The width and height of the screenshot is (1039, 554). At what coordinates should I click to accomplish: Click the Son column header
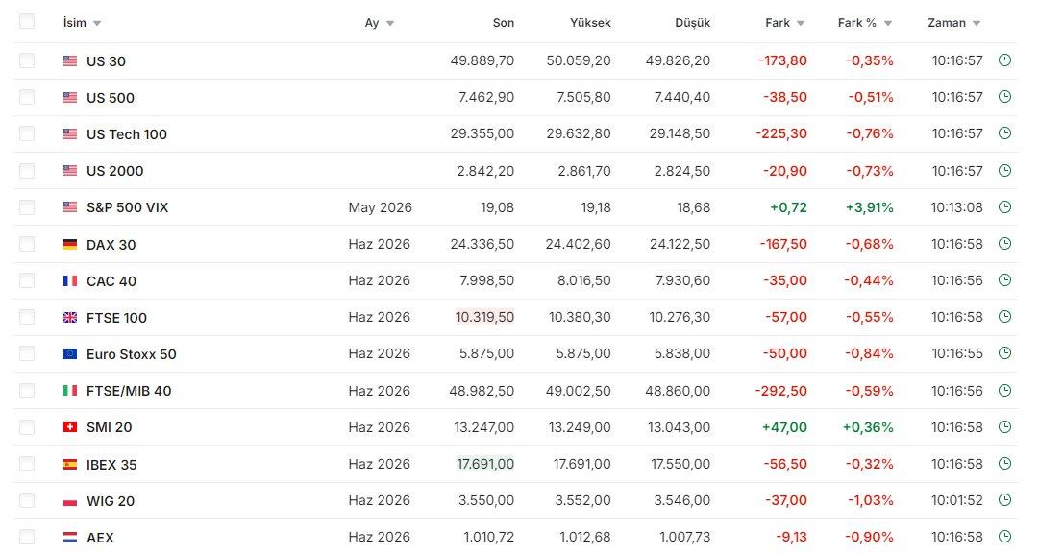(x=503, y=22)
